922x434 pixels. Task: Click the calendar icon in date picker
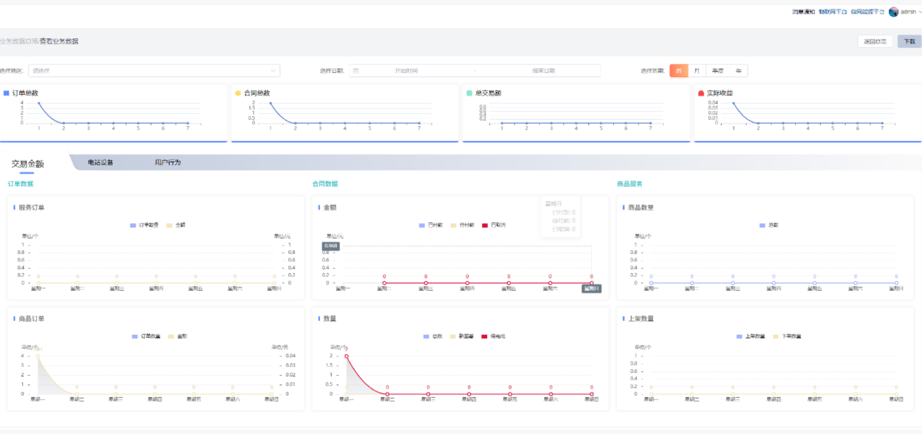[356, 71]
